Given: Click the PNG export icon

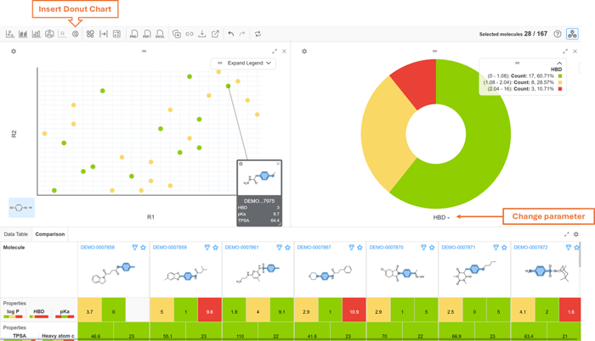Looking at the screenshot, I should coord(134,35).
